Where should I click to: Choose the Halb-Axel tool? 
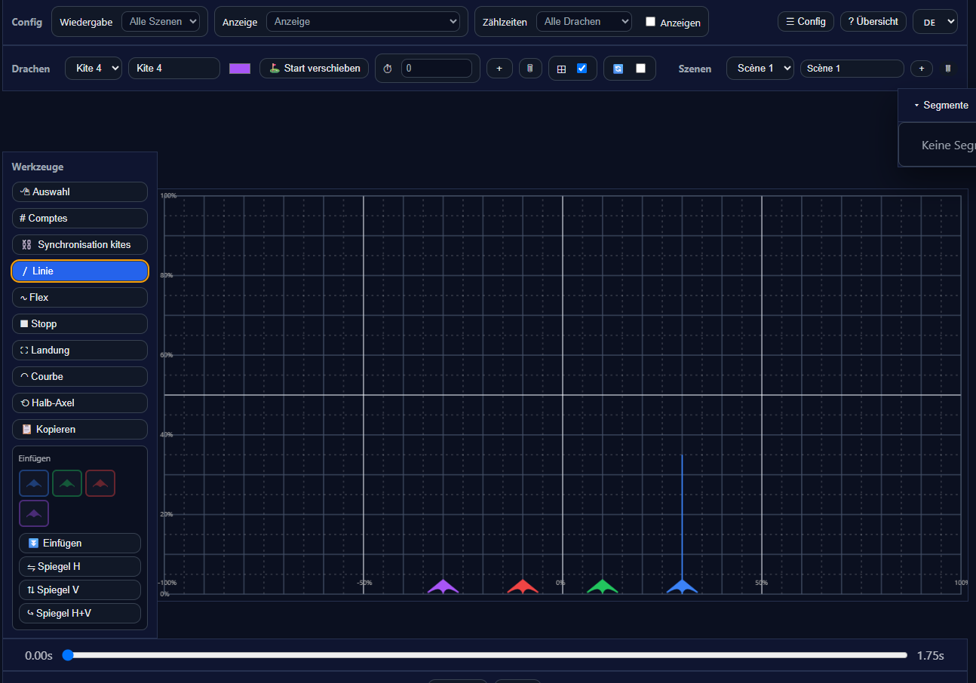point(80,403)
